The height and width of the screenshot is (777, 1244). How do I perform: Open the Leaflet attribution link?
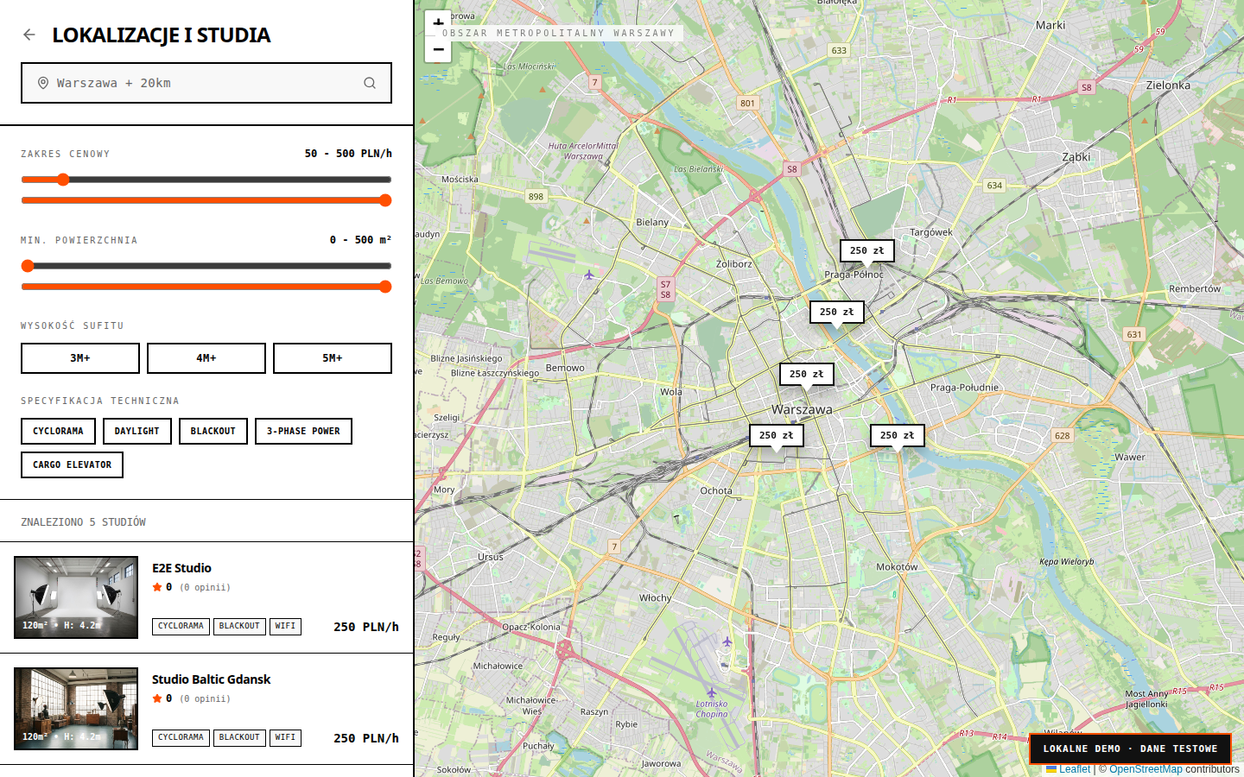click(1075, 769)
